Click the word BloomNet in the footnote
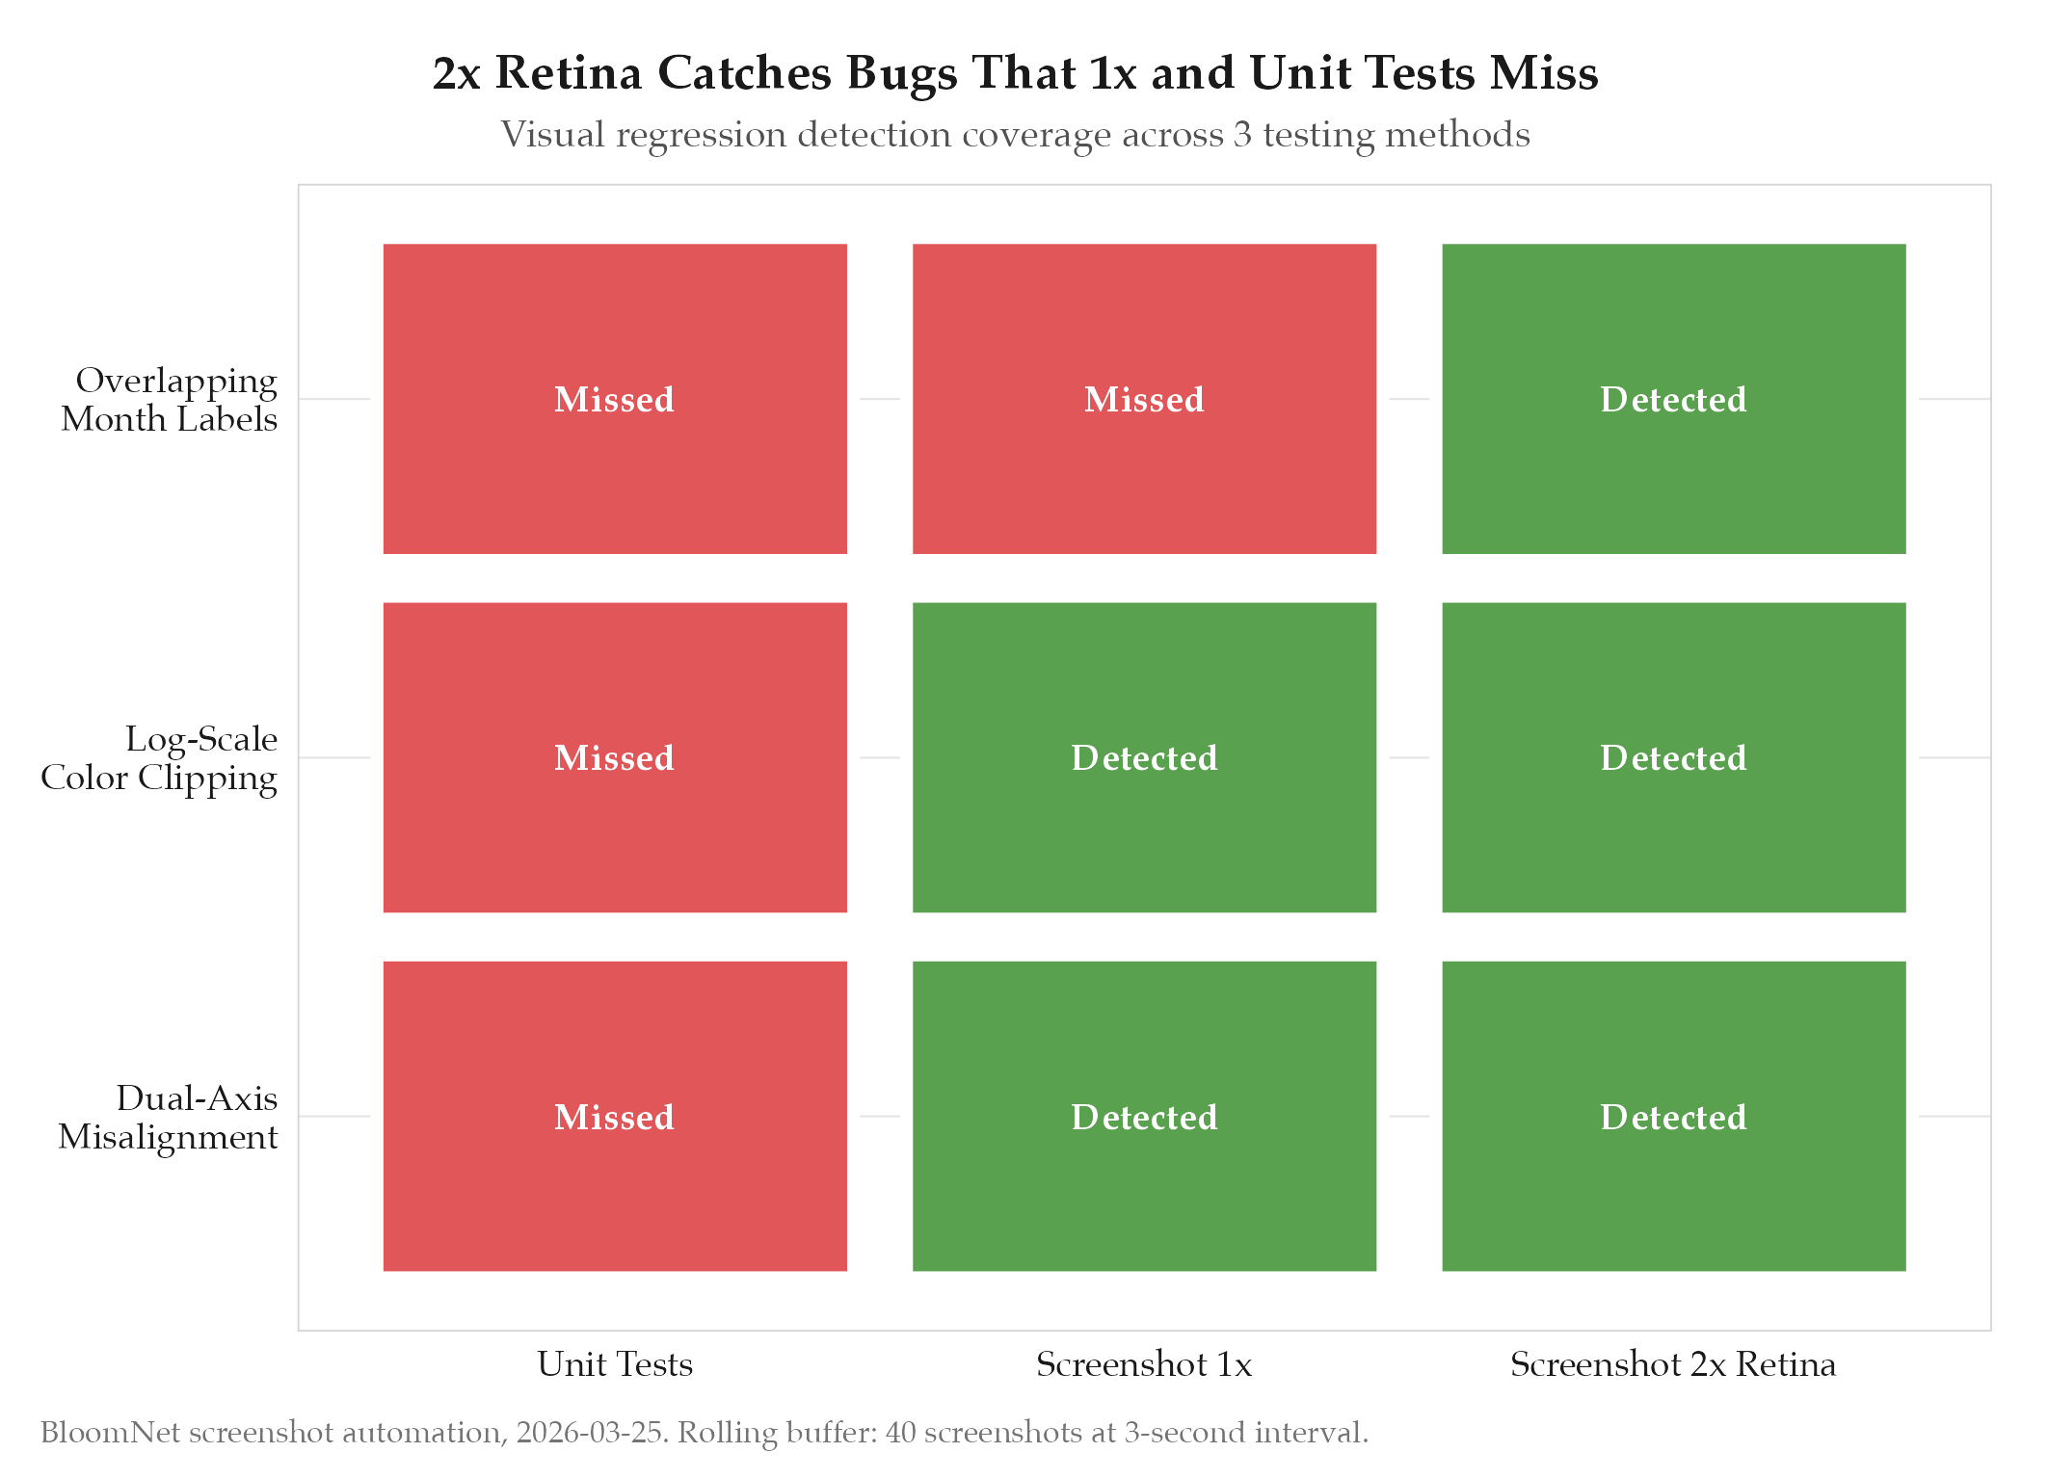Image resolution: width=2048 pixels, height=1479 pixels. [x=110, y=1433]
